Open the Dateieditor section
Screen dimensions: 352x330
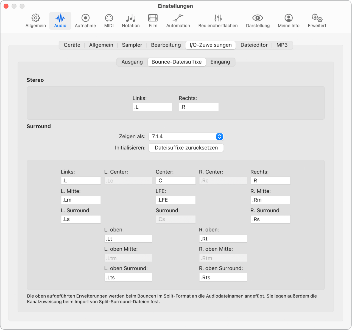(x=254, y=45)
